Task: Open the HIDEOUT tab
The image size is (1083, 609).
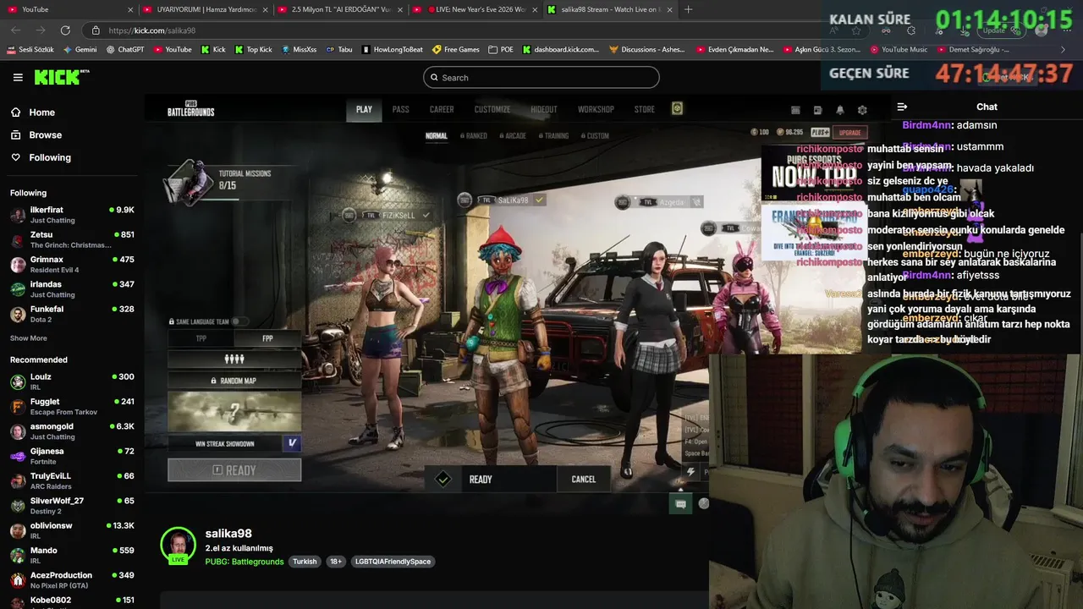Action: (544, 109)
